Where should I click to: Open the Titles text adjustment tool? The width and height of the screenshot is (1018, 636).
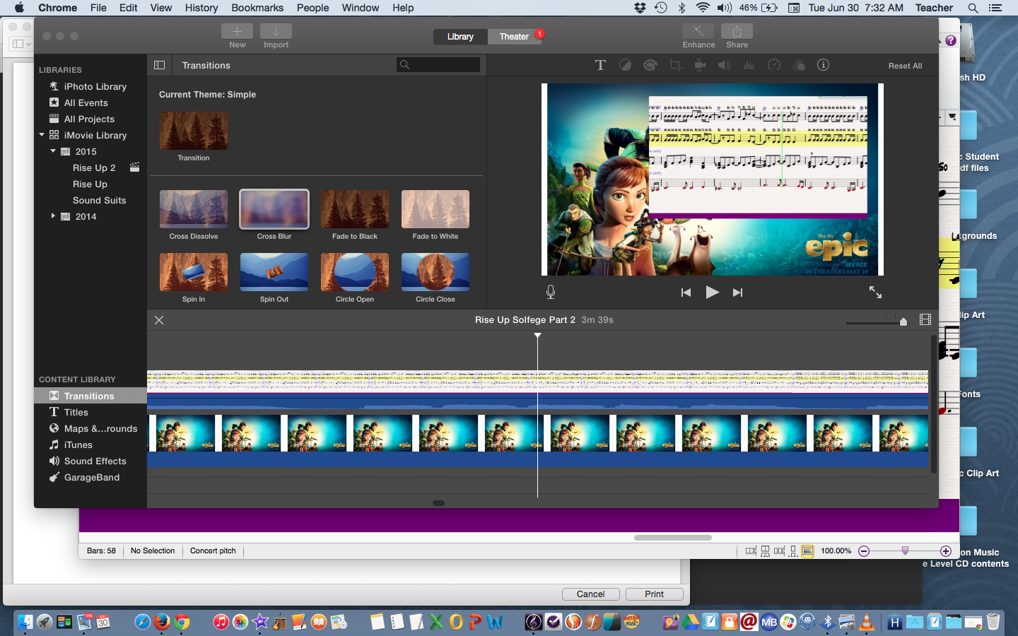click(x=600, y=65)
